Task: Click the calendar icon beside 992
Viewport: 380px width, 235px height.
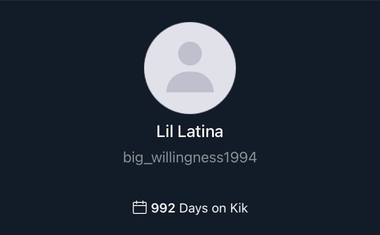Action: pos(140,207)
